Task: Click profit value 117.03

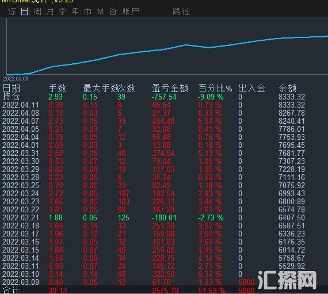Action: [x=163, y=169]
